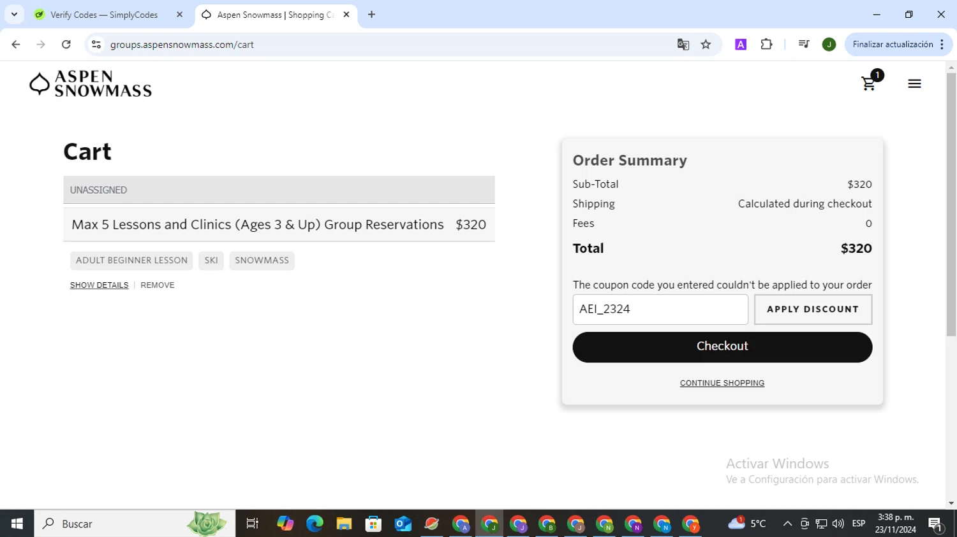
Task: Open File Explorer from the taskbar
Action: pyautogui.click(x=344, y=524)
